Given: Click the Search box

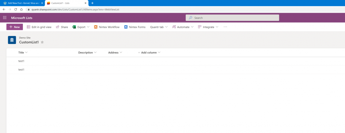Looking at the screenshot, I should click(232, 18).
